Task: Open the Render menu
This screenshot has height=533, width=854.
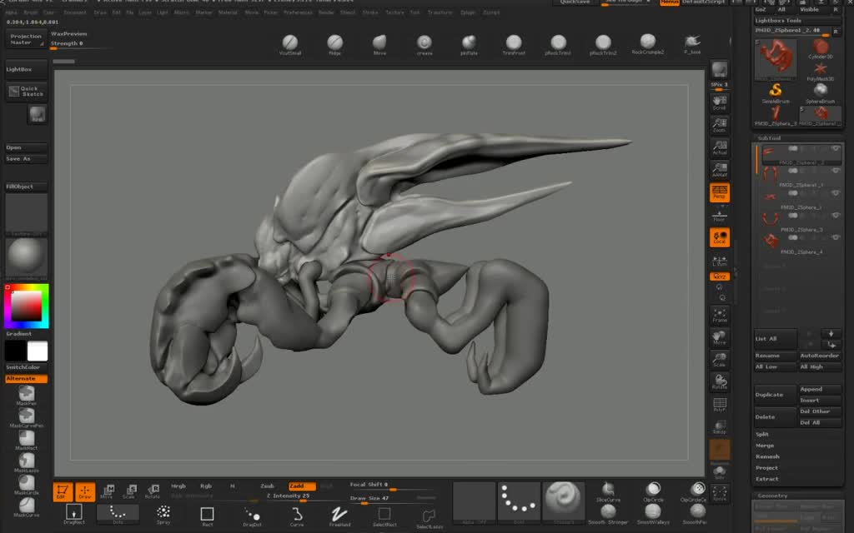Action: 326,12
